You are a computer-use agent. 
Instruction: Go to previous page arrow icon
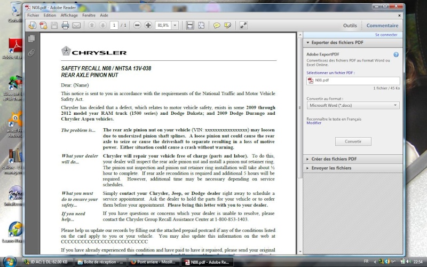(92, 25)
